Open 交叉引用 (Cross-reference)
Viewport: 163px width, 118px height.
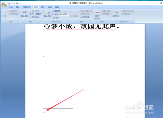pyautogui.click(x=84, y=17)
